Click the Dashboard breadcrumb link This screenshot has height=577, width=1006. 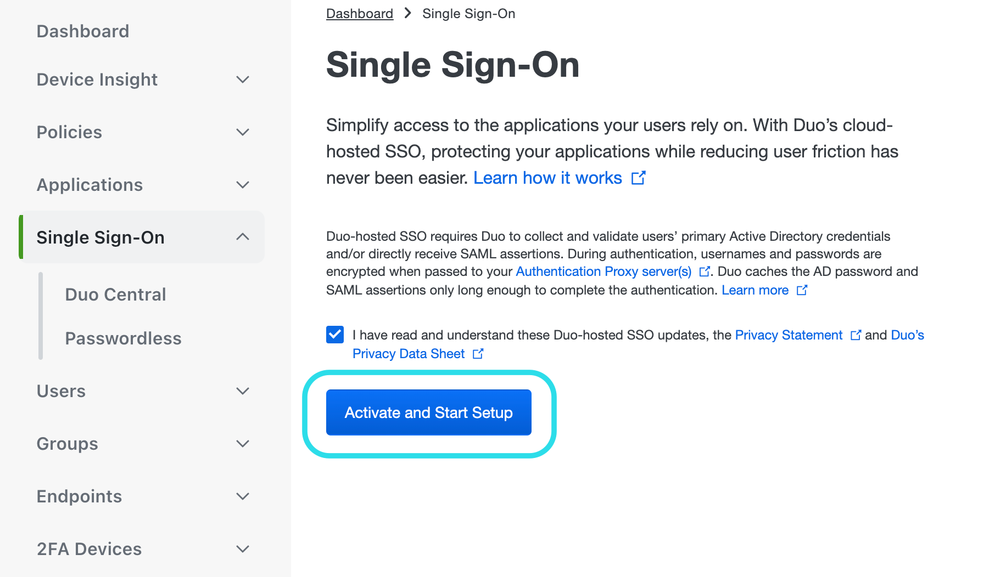(360, 13)
